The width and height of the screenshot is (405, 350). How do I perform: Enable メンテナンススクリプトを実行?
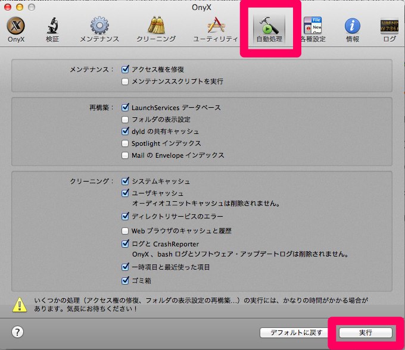[125, 82]
